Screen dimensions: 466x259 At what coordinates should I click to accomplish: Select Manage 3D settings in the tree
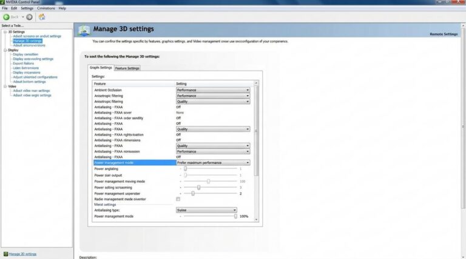(x=27, y=41)
